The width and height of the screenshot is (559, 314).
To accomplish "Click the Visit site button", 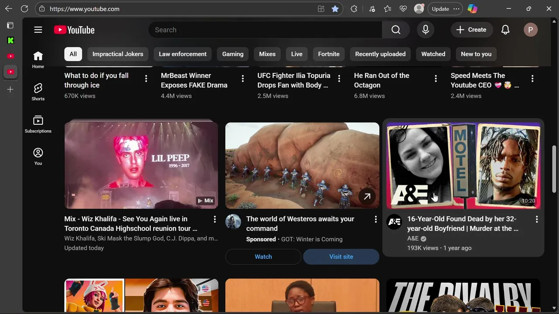I will [341, 256].
